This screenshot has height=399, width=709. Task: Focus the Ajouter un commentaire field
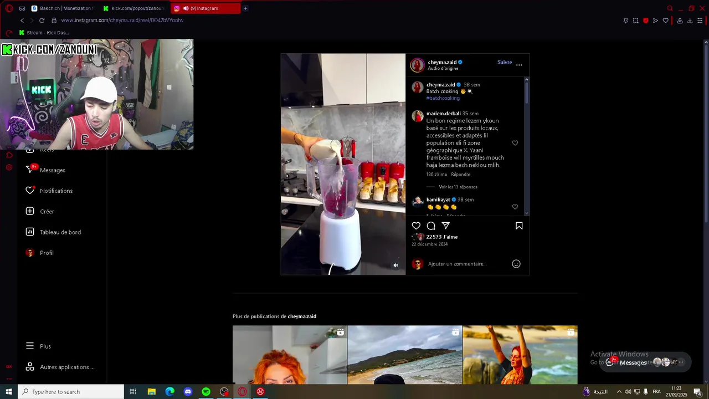(458, 264)
